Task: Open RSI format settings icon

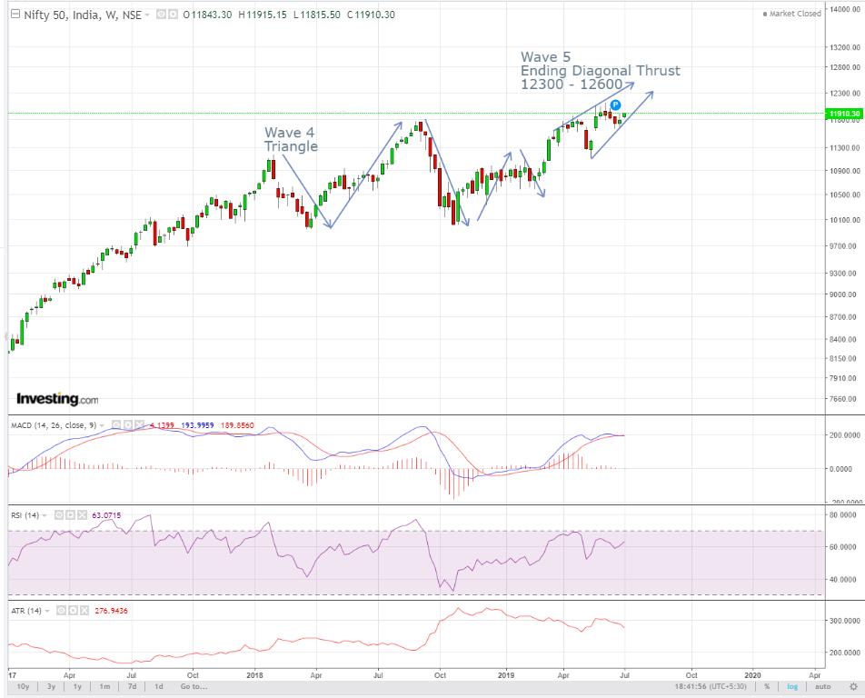Action: [x=71, y=514]
